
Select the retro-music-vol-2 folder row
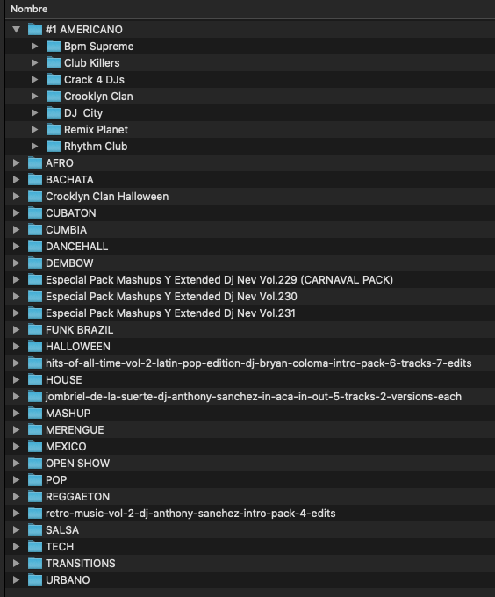click(250, 513)
